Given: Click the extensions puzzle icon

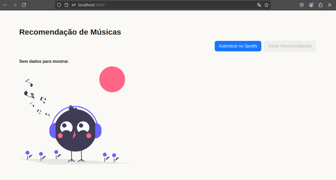Looking at the screenshot, I should coord(320,5).
